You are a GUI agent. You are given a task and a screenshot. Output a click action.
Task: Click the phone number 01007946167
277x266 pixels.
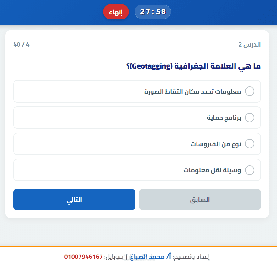(84, 257)
